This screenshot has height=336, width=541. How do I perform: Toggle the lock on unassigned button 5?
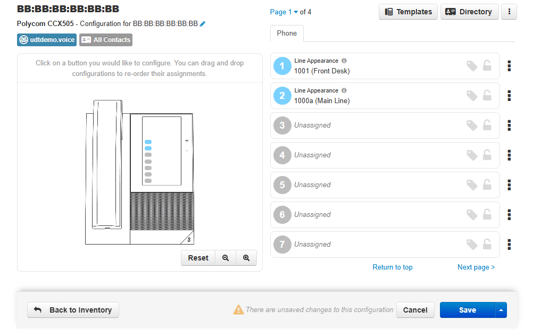click(x=487, y=185)
